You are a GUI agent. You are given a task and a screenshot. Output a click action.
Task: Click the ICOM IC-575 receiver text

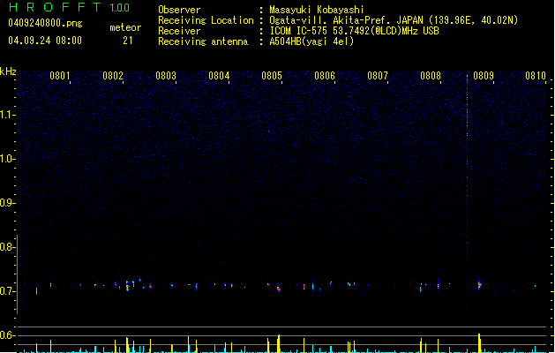click(x=355, y=31)
